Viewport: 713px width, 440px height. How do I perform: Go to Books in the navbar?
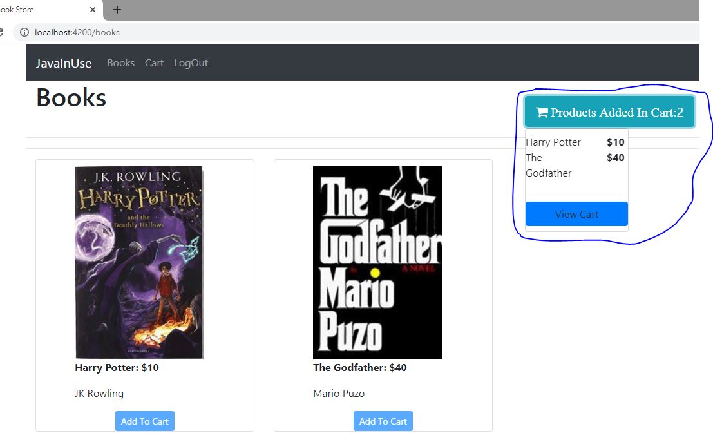point(121,62)
